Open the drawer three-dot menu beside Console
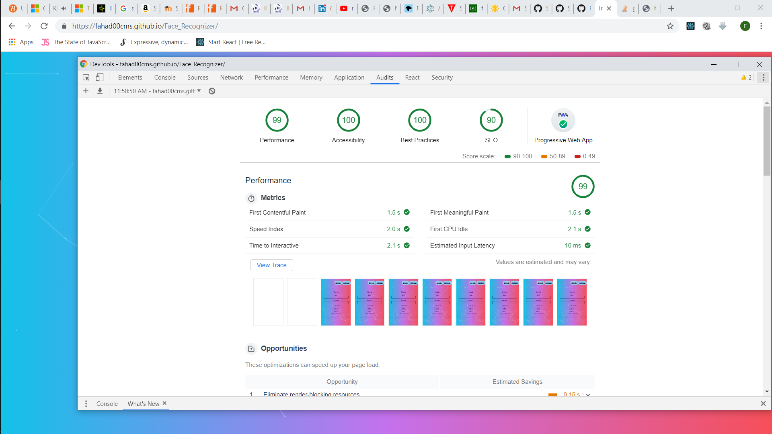The width and height of the screenshot is (772, 434). pos(86,403)
